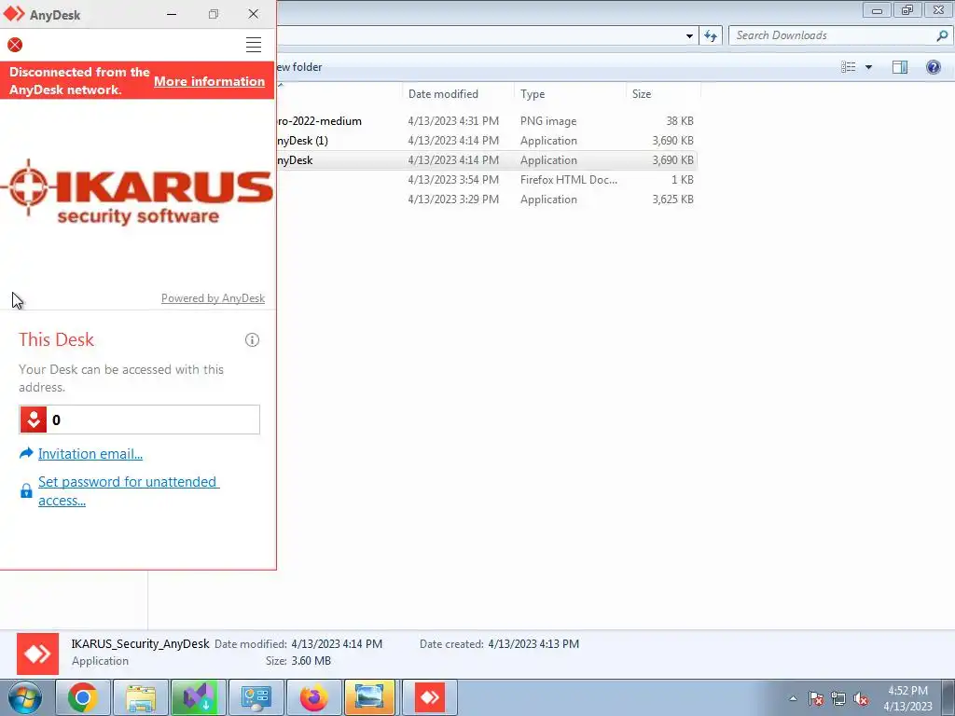This screenshot has height=716, width=955.
Task: Expand the address bar history dropdown
Action: pyautogui.click(x=689, y=36)
